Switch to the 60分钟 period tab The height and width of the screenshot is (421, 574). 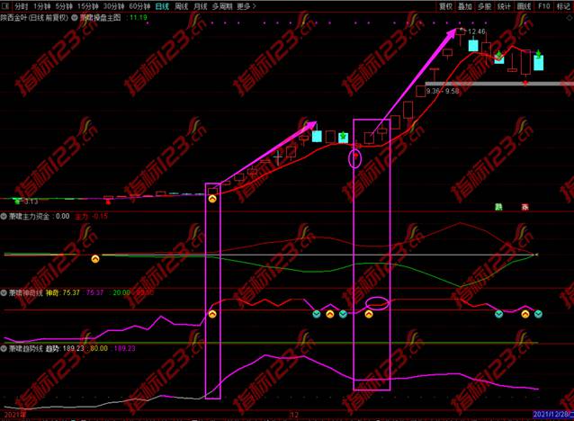pyautogui.click(x=136, y=5)
